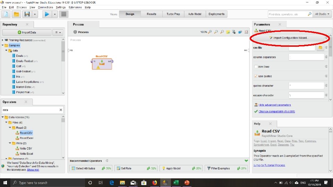Browse for csv file folder icon
Screen dimensions: 333x187
tap(320, 47)
